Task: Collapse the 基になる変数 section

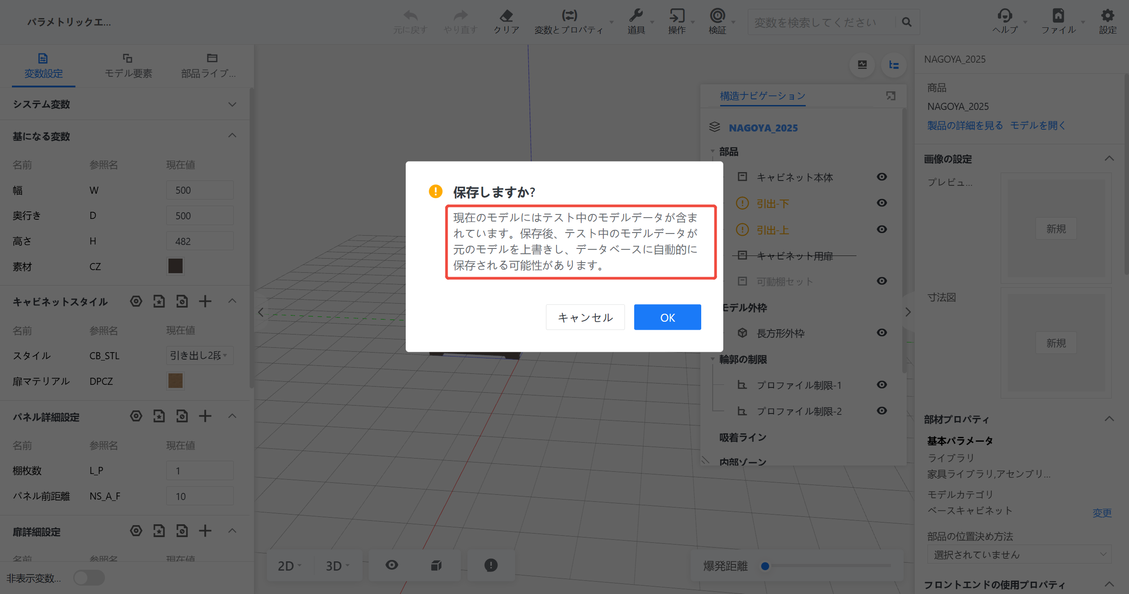Action: tap(232, 135)
